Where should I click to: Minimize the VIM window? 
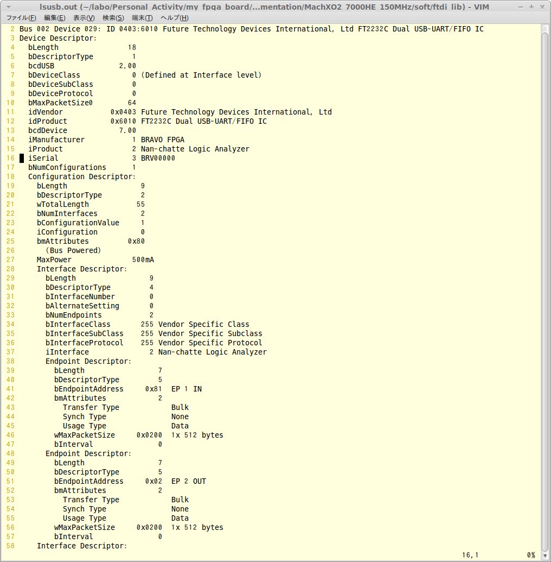pos(521,7)
